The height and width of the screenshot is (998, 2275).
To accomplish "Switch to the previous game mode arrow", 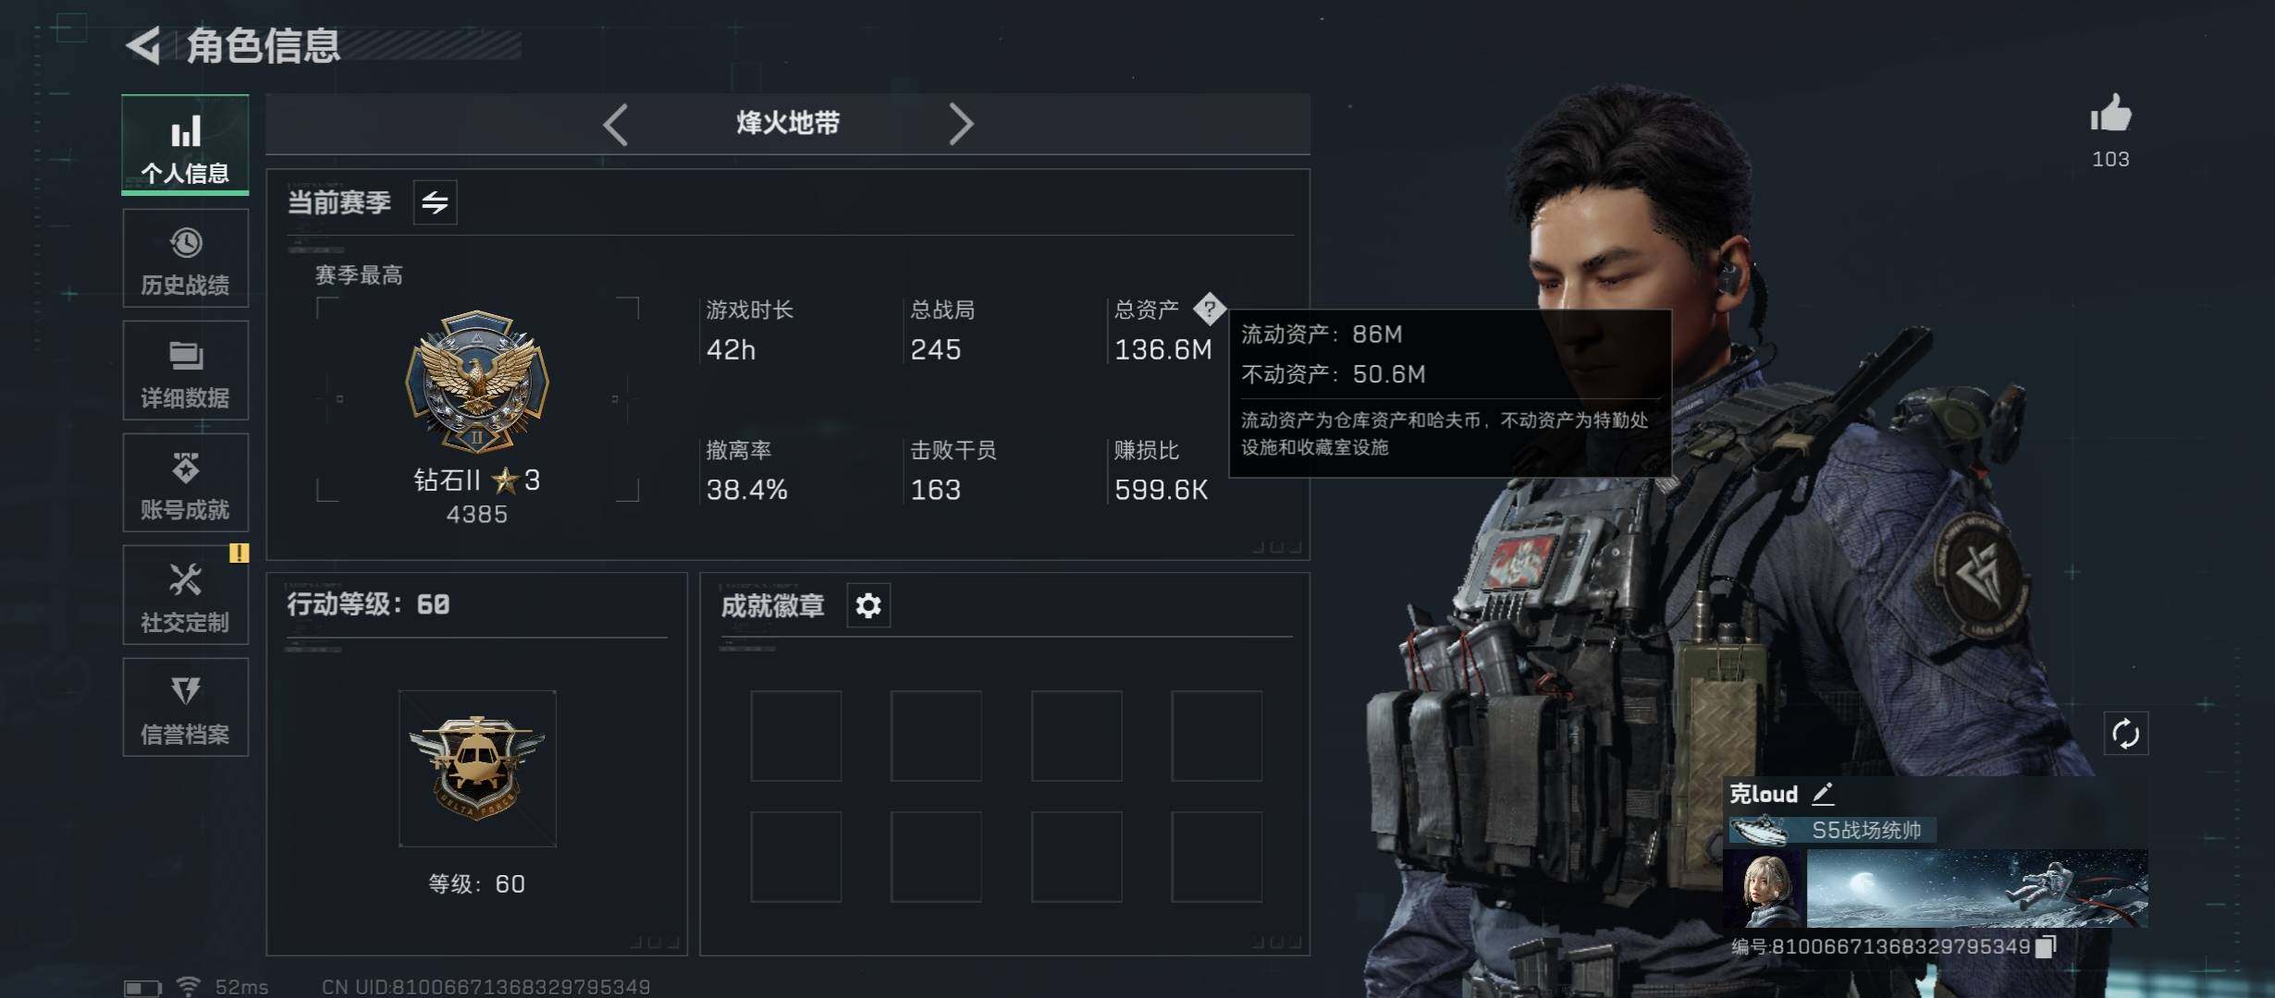I will click(x=616, y=124).
